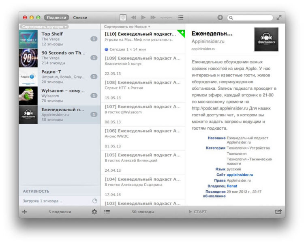Image resolution: width=304 pixels, height=244 pixels.
Task: Select the Top Shelf podcast
Action: tap(60, 39)
